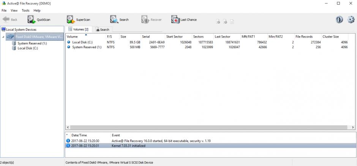
Task: Click first grayed document icon in toolbar
Action: [218, 22]
